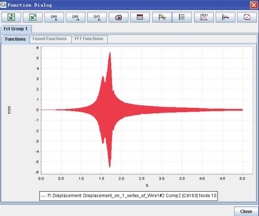The height and width of the screenshot is (216, 259).
Task: Click the first Excel import toolbar icon
Action: [11, 17]
